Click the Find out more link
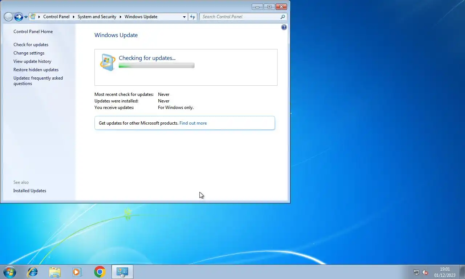 point(193,123)
